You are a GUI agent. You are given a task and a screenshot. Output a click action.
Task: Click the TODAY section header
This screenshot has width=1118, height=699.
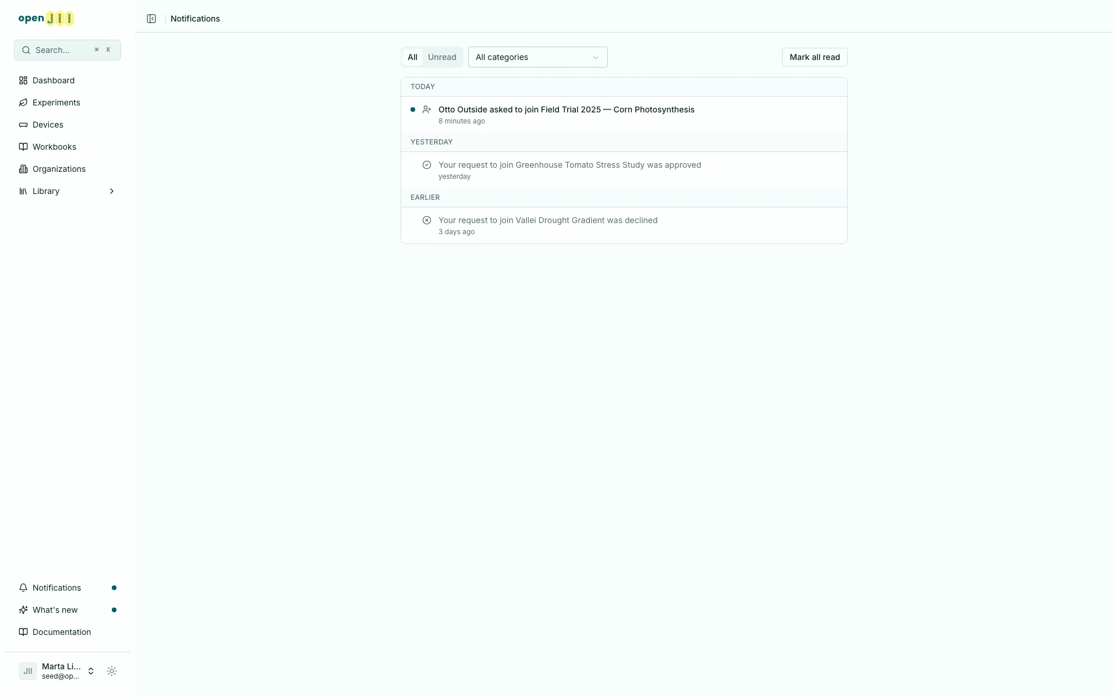[423, 87]
